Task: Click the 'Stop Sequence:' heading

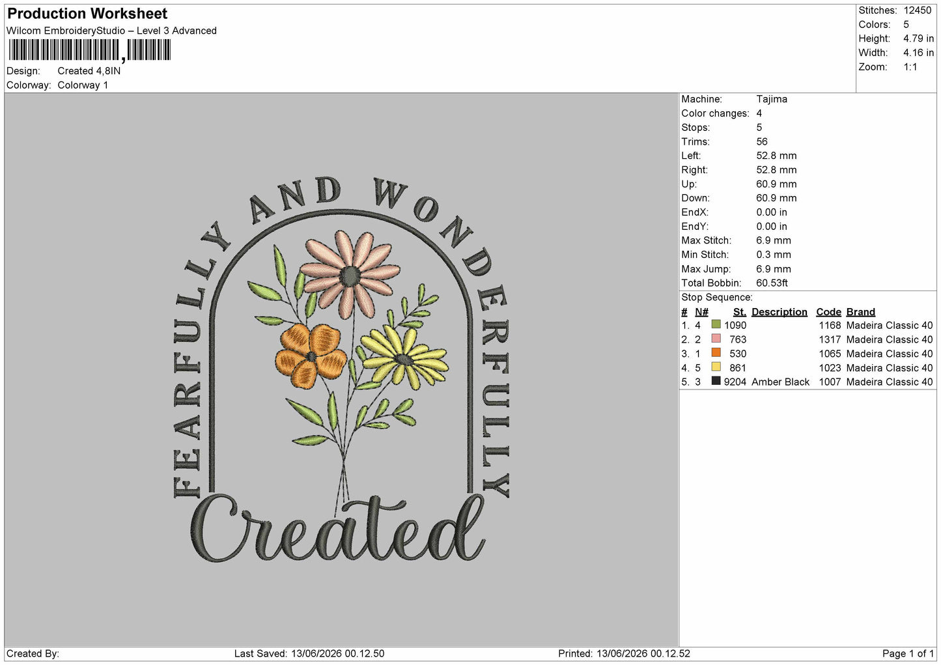Action: pyautogui.click(x=716, y=298)
